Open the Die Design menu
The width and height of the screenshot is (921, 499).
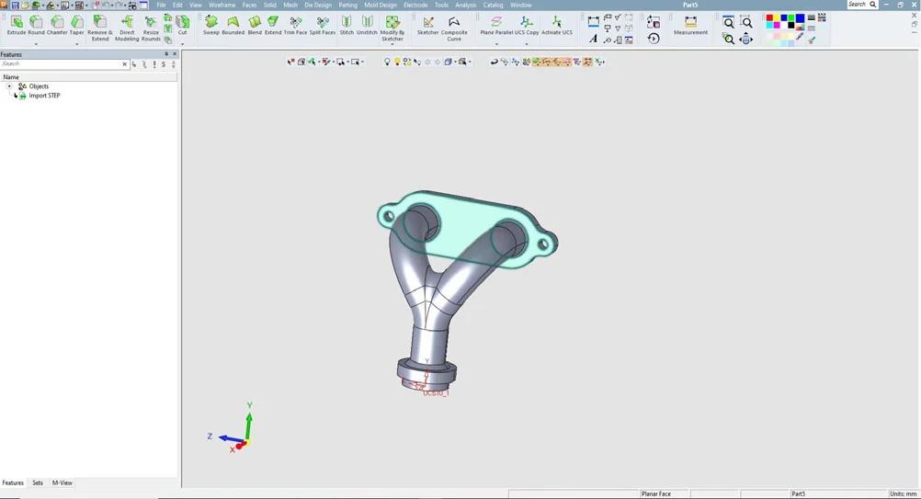point(318,5)
